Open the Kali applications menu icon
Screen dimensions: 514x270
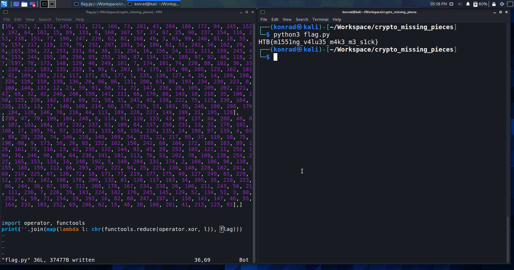(x=4, y=4)
